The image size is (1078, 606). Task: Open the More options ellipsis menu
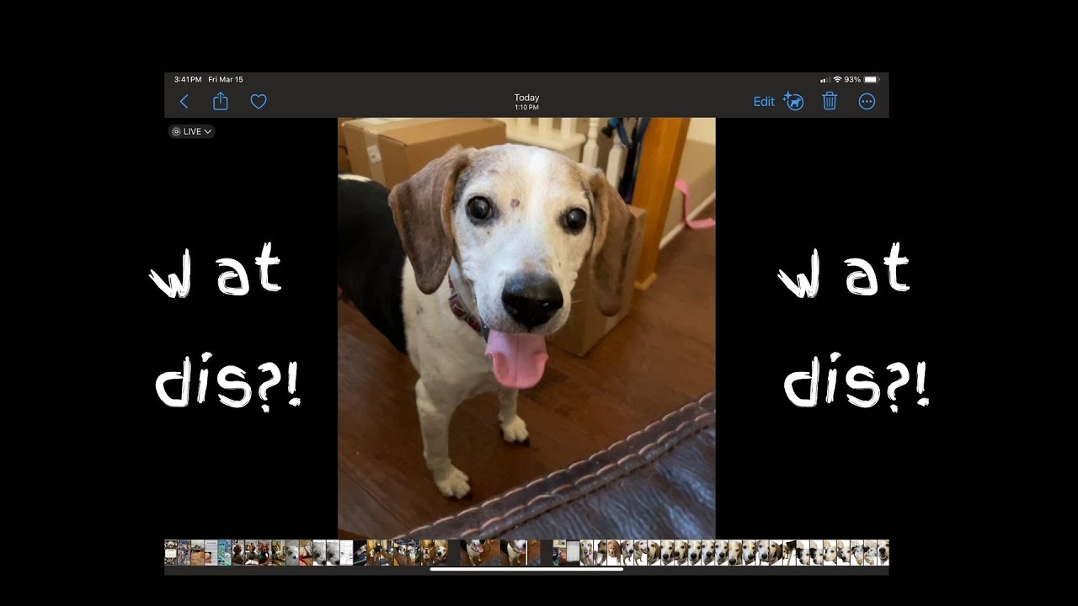click(x=867, y=102)
